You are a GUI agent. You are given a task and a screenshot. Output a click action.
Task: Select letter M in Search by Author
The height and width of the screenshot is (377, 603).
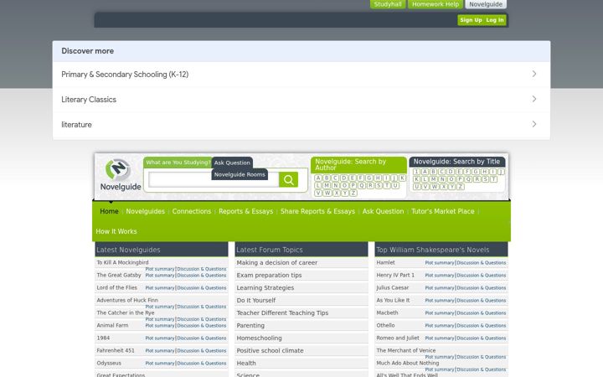click(x=327, y=185)
